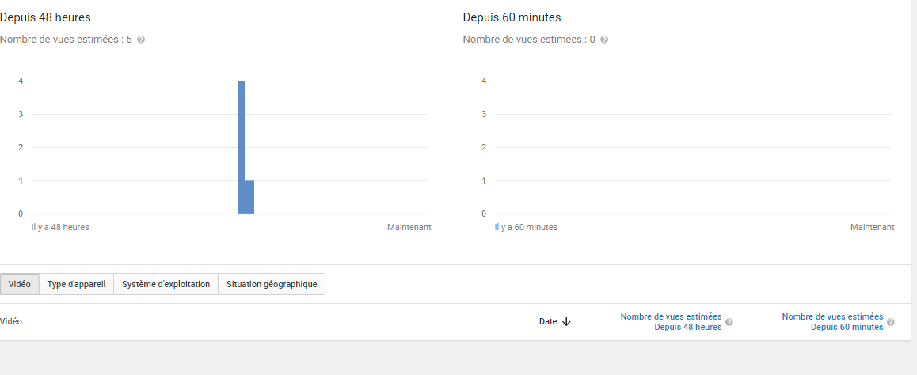This screenshot has height=375, width=917.
Task: Click help icon beside 60-minute estimated views count
Action: pyautogui.click(x=604, y=40)
